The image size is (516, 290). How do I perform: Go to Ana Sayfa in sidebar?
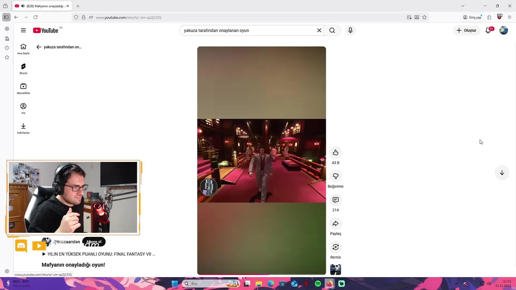click(23, 49)
